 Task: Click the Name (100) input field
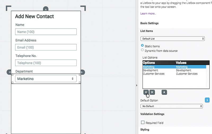[x=46, y=32]
